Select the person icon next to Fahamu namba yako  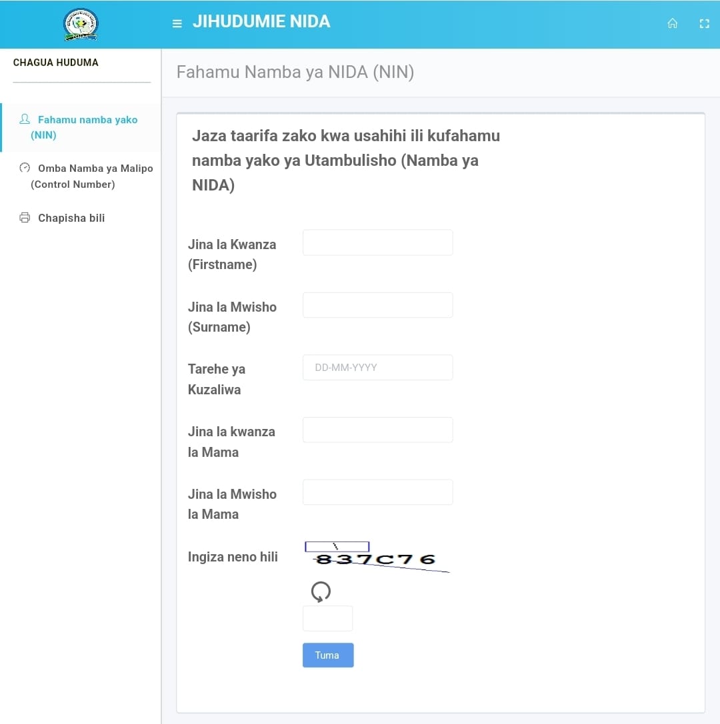tap(24, 119)
